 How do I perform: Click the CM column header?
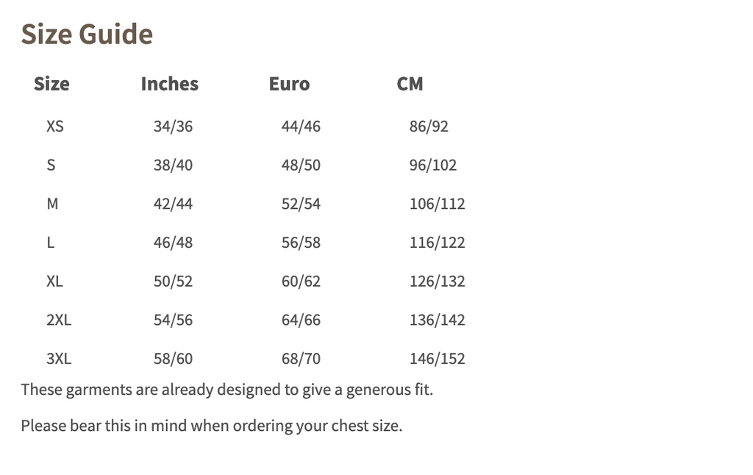(x=410, y=84)
